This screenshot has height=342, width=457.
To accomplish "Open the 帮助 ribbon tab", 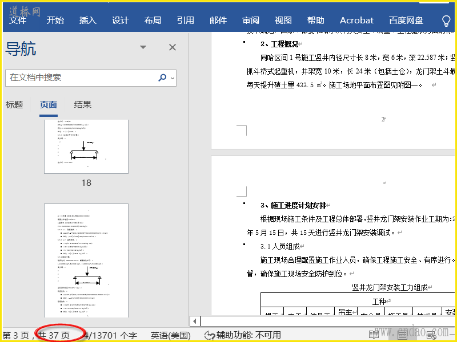I will [316, 20].
